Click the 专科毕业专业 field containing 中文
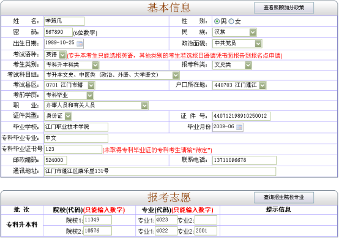The height and width of the screenshot is (238, 339). coord(76,138)
